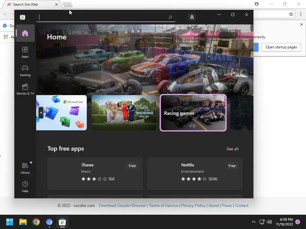Click Open startup pages button in browser
The height and width of the screenshot is (229, 306).
pyautogui.click(x=281, y=47)
